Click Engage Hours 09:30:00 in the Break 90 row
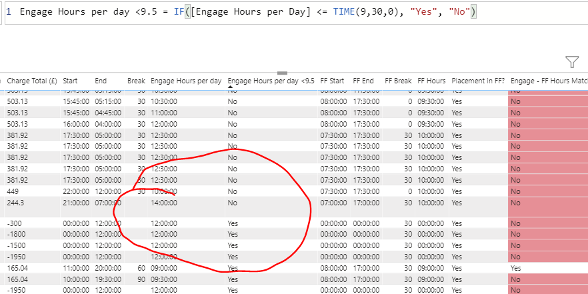588x294 pixels. 164,279
